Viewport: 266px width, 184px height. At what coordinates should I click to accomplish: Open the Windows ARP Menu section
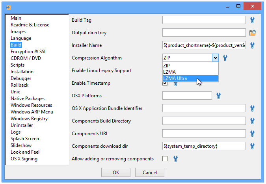point(32,112)
